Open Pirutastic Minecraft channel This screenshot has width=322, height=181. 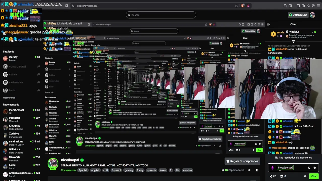tap(21, 119)
